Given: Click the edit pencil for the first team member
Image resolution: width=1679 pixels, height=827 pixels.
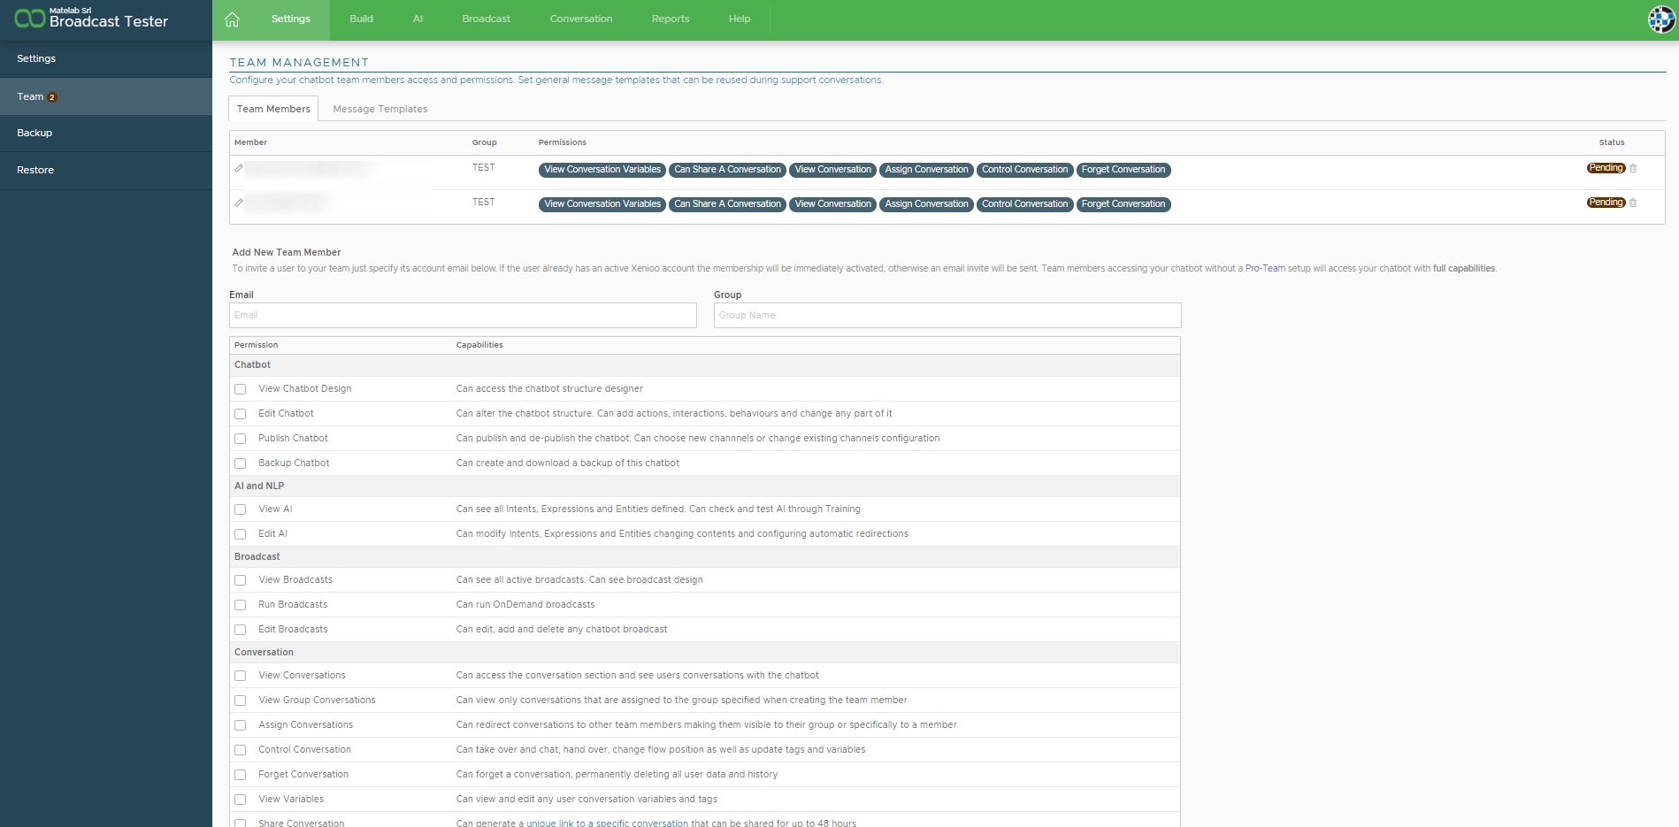Looking at the screenshot, I should tap(239, 168).
